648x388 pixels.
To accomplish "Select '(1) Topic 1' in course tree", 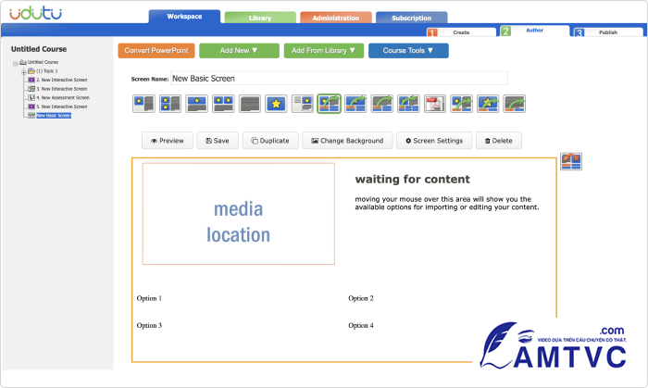I will (x=46, y=71).
